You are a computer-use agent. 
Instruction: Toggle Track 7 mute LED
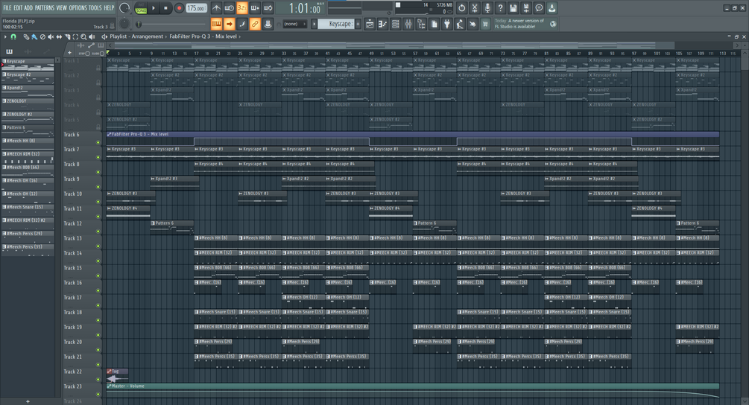click(98, 157)
